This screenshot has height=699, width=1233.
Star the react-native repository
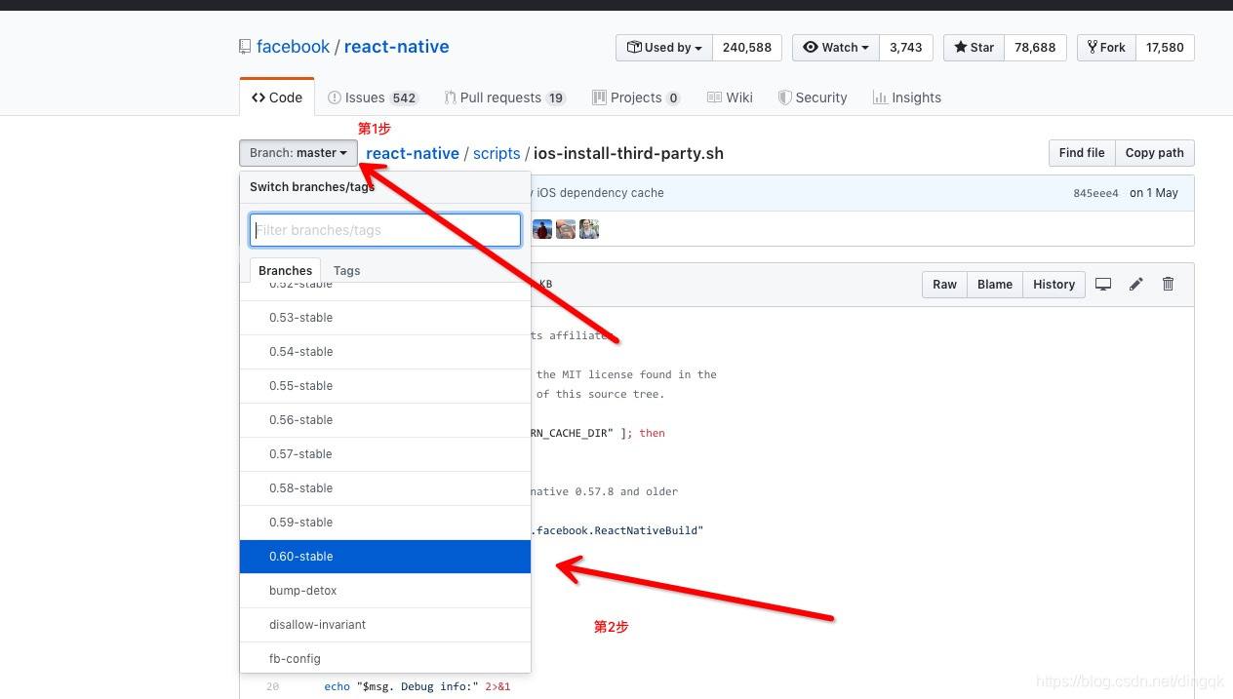click(x=974, y=47)
